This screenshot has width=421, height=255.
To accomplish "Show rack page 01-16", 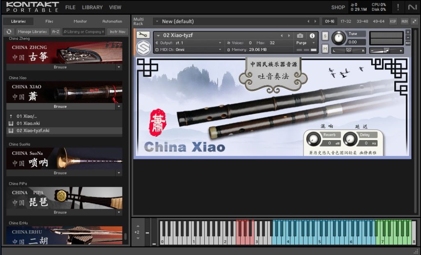I will (329, 21).
